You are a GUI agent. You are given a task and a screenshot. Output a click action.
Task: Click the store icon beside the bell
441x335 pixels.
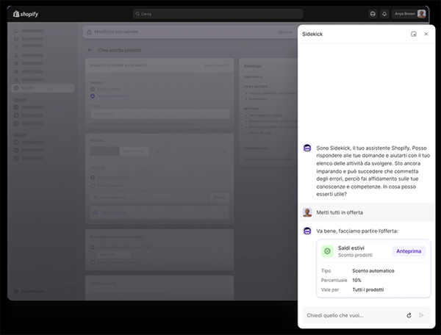[x=373, y=14]
